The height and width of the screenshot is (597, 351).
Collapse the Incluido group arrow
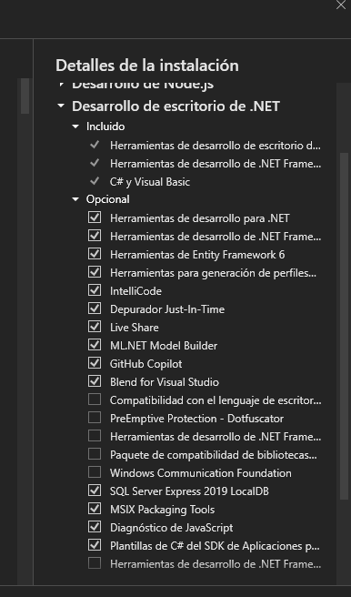[x=75, y=126]
